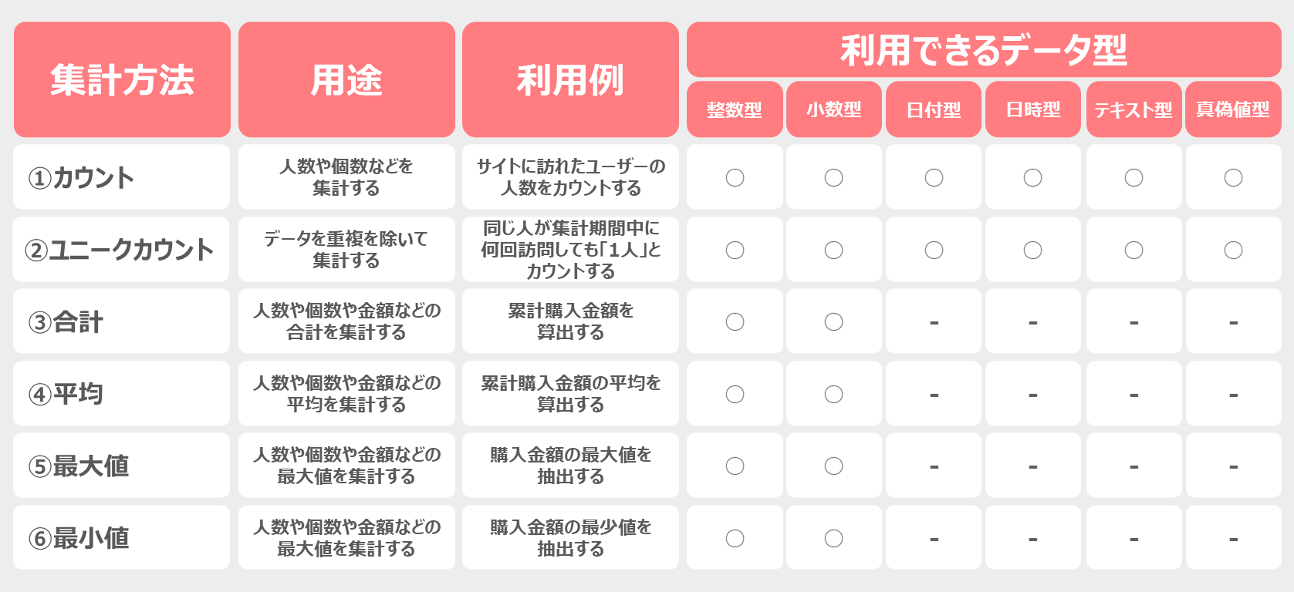
Task: Select the 整数型 sub-header
Action: click(735, 109)
